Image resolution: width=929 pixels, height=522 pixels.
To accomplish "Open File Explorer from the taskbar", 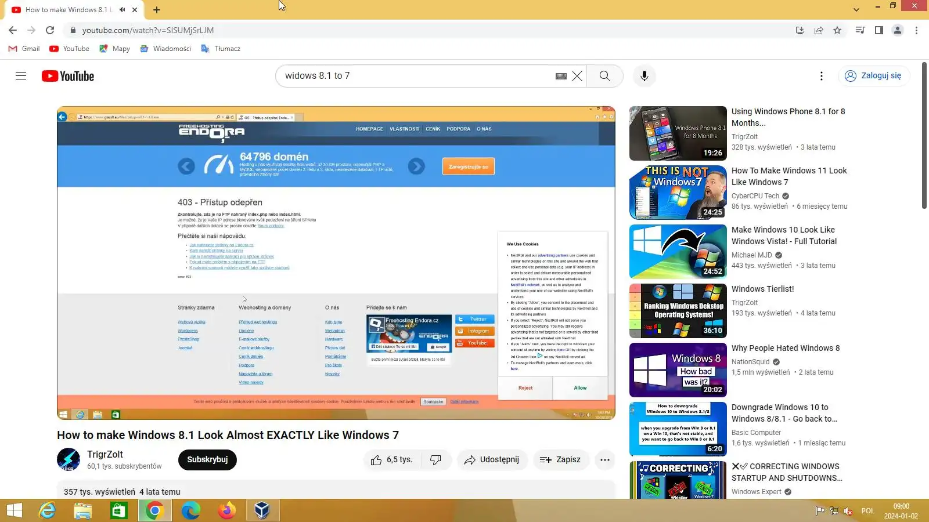I will [83, 511].
